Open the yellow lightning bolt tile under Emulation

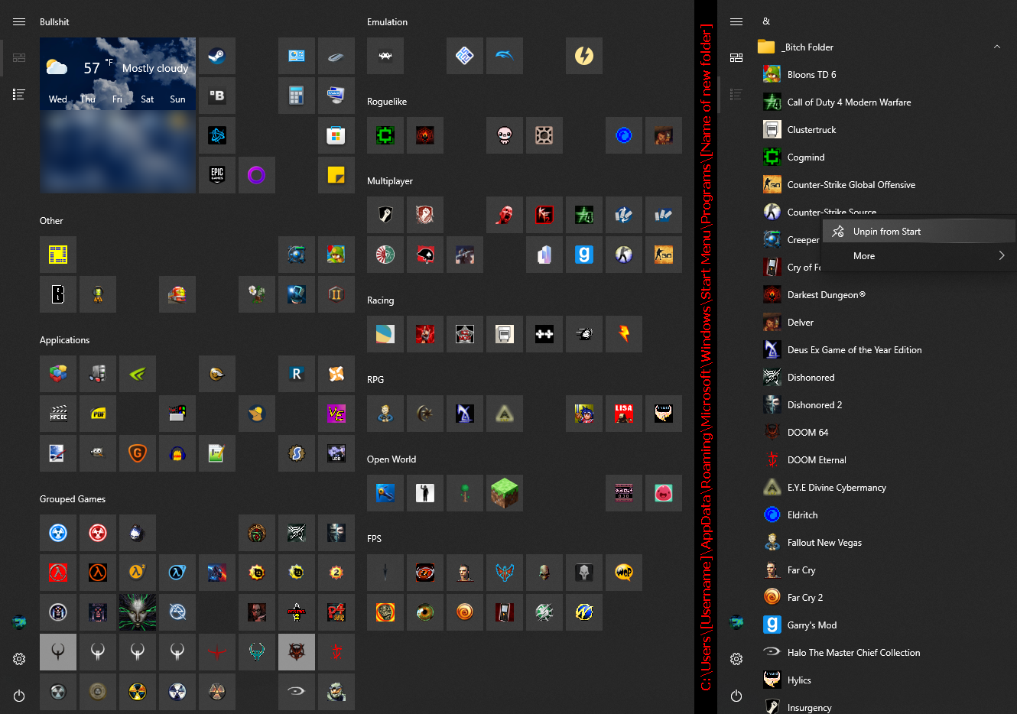(584, 56)
